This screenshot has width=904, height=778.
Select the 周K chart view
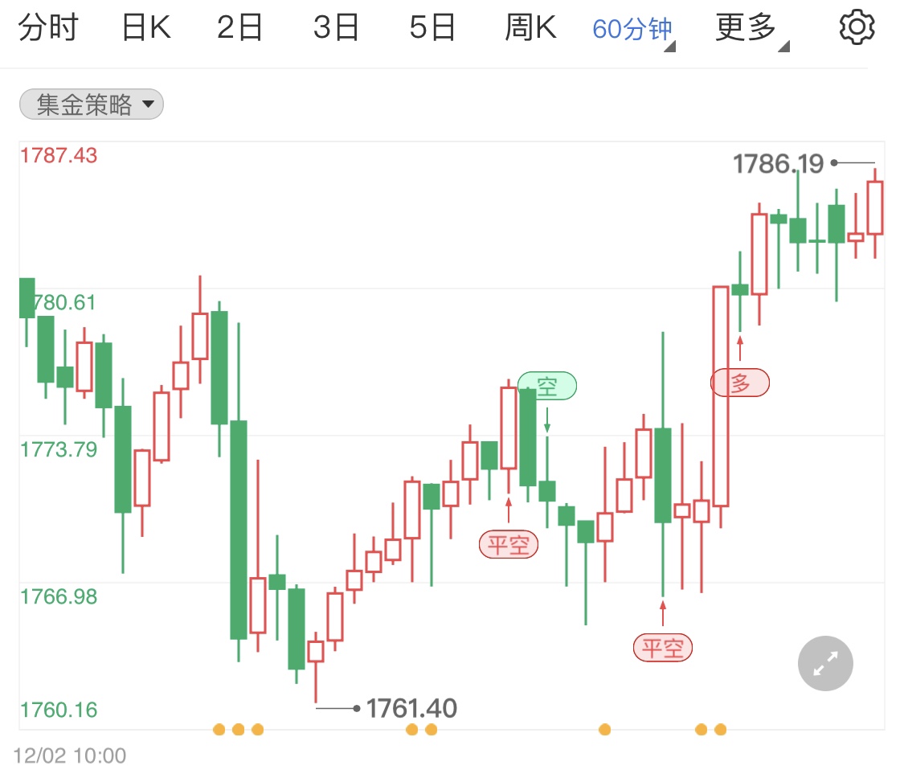click(530, 25)
